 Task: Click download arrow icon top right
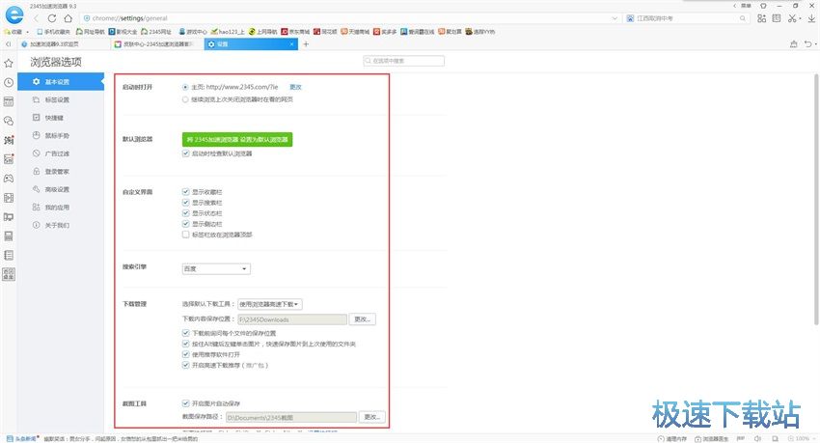811,18
